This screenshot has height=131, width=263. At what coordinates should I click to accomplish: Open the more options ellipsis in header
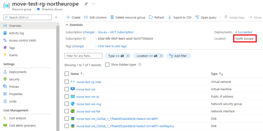tap(93, 4)
